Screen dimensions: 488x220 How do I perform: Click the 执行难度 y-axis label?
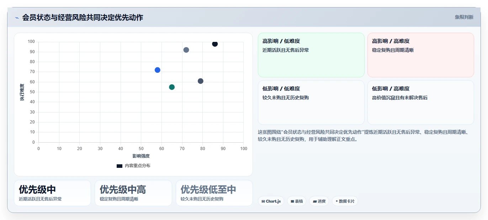coord(22,92)
